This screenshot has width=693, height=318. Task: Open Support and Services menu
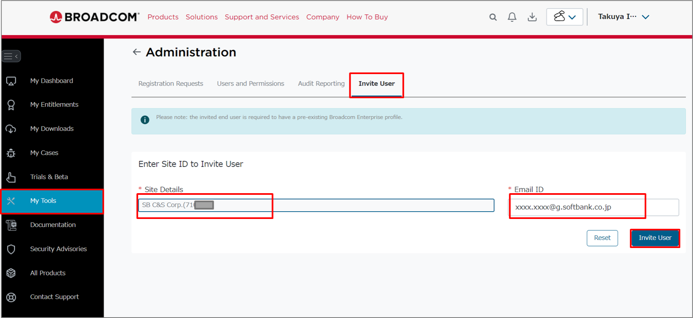point(262,17)
